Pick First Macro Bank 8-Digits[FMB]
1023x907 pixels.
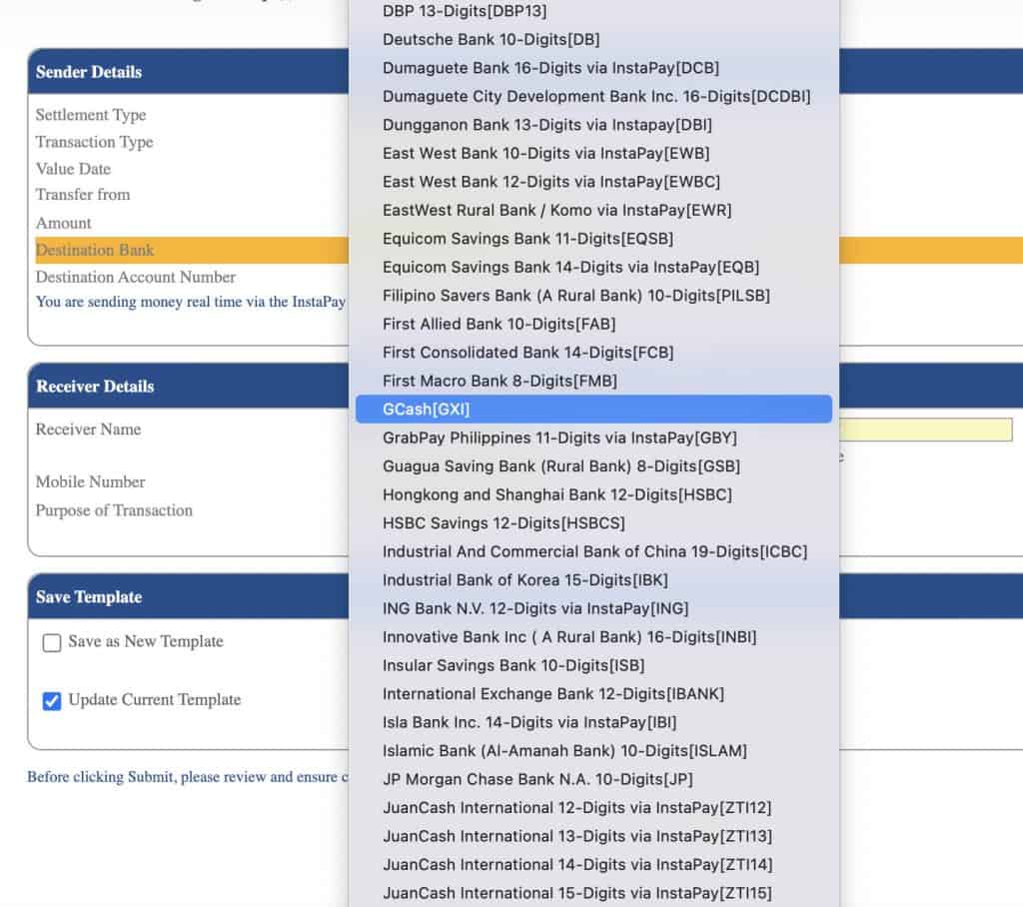click(x=500, y=381)
